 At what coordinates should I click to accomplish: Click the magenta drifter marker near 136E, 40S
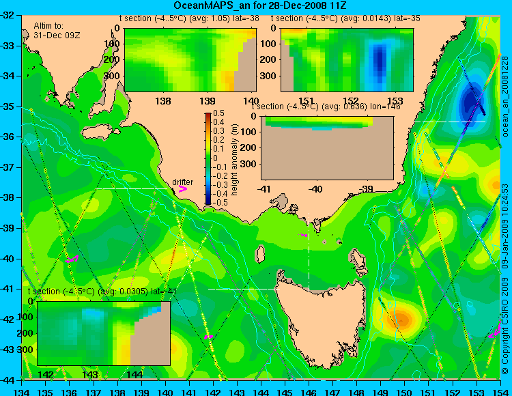[x=72, y=259]
